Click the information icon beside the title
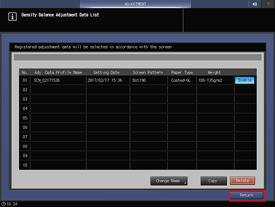Image resolution: width=275 pixels, height=207 pixels. click(x=12, y=17)
